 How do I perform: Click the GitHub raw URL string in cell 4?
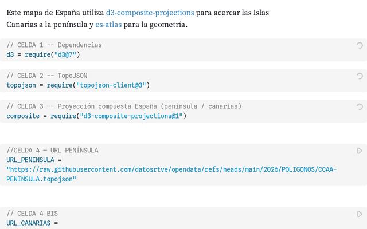click(x=171, y=170)
